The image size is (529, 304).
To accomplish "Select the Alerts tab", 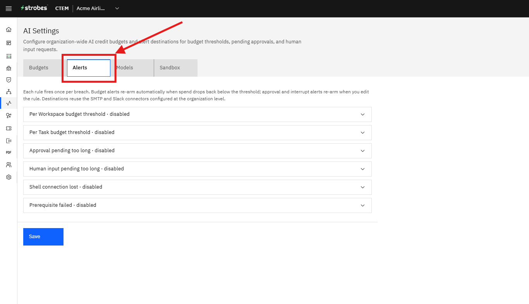I will click(x=89, y=68).
